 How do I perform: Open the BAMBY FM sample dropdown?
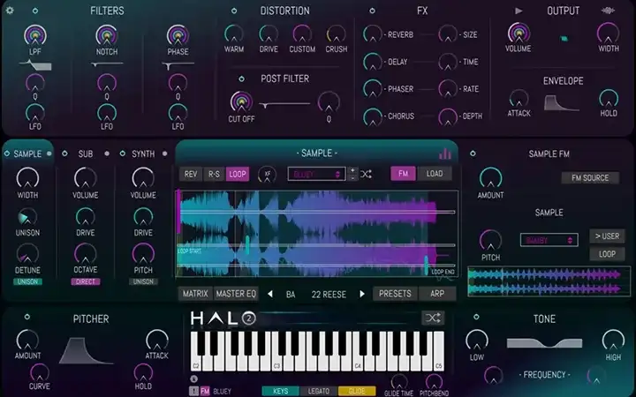[x=549, y=240]
